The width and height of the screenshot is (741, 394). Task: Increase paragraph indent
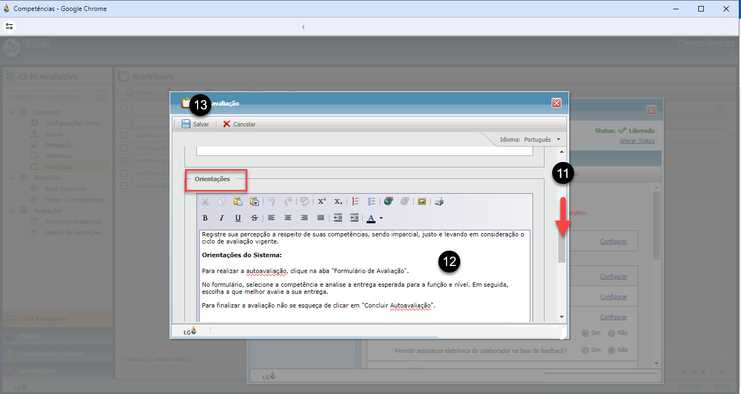tap(338, 218)
